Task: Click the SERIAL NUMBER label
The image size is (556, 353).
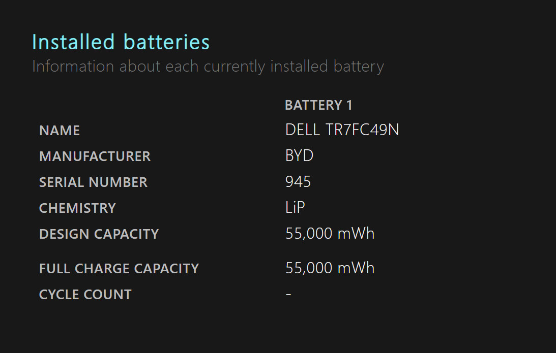Action: 93,182
